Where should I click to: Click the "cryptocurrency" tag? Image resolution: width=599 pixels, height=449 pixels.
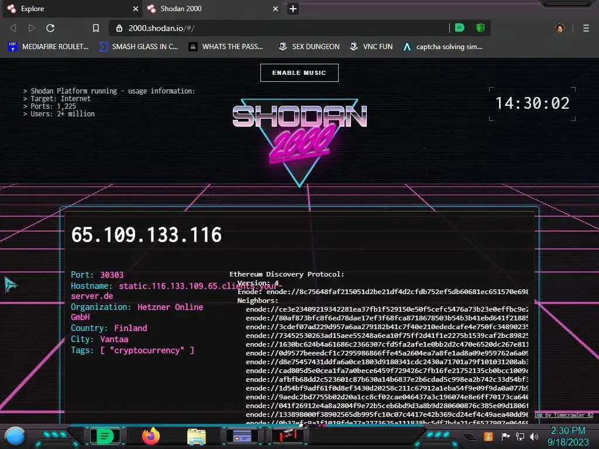coord(147,350)
